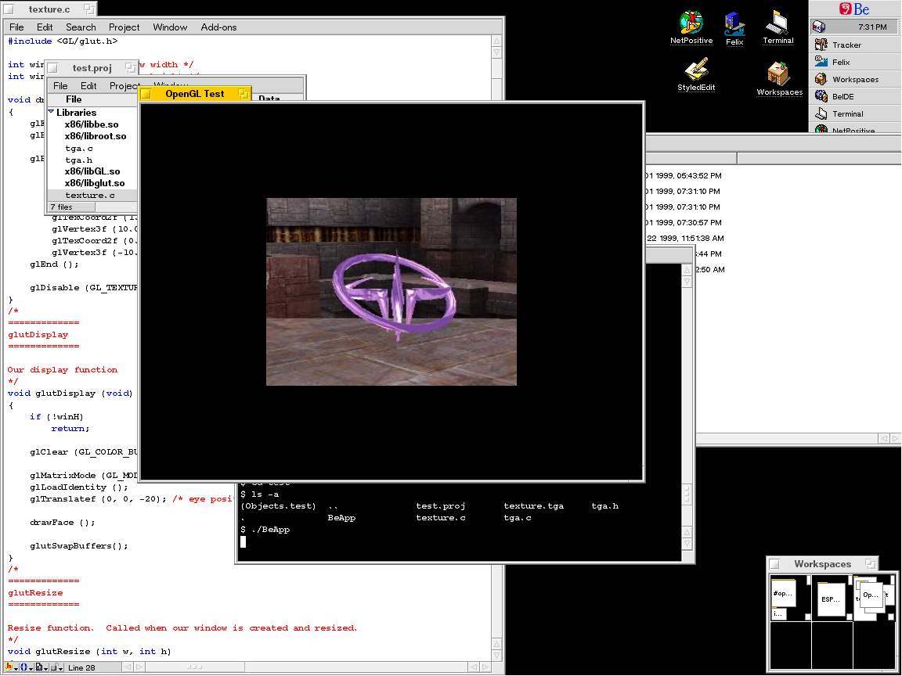Open the NetPositive desktop icon

click(691, 24)
